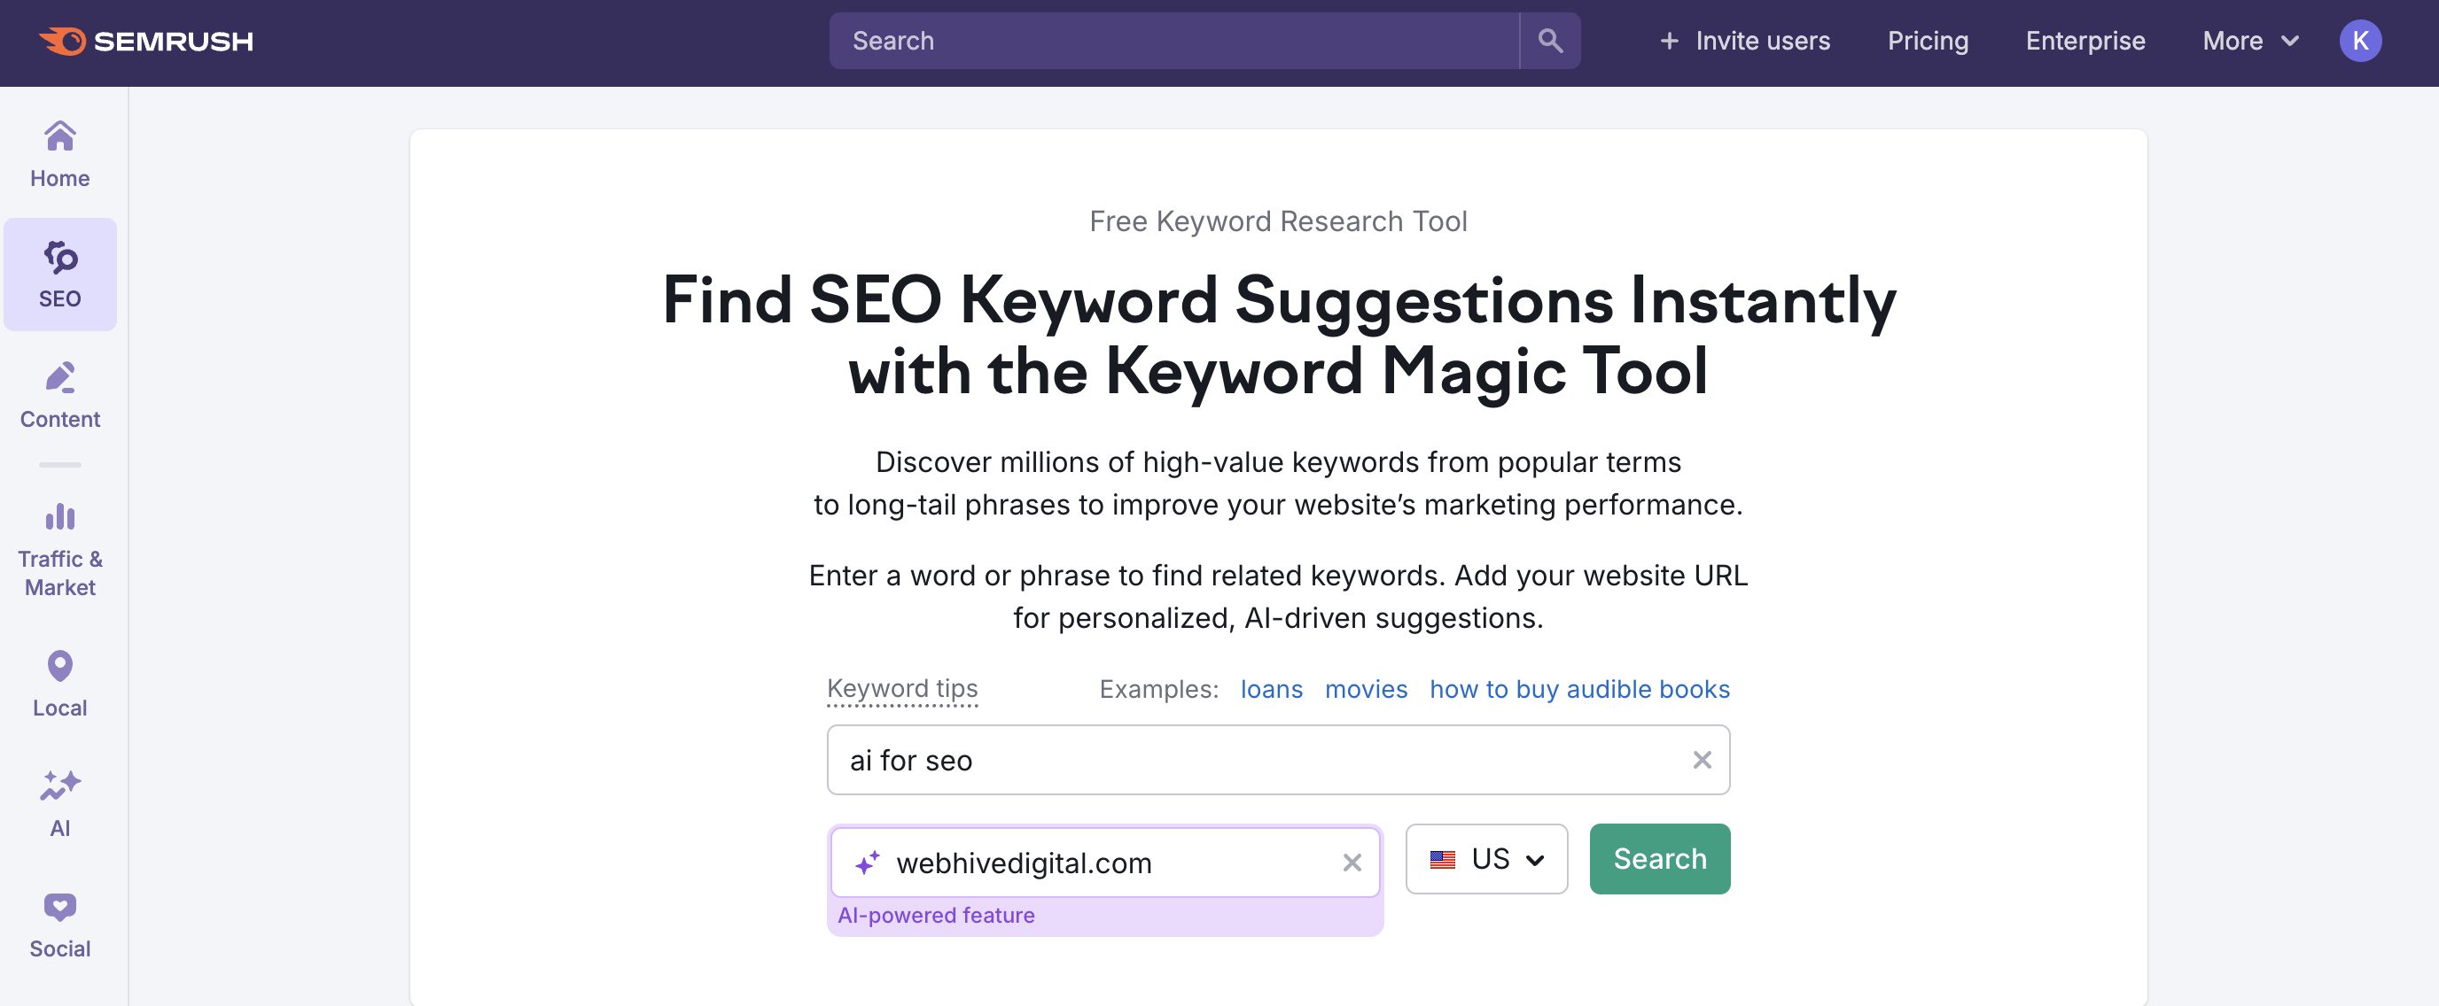Click into the webhivedigital.com domain input
Viewport: 2439px width, 1006px height.
point(1105,863)
